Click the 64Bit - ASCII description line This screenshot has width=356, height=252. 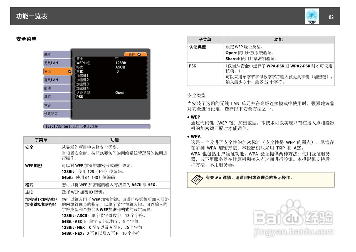pyautogui.click(x=102, y=221)
